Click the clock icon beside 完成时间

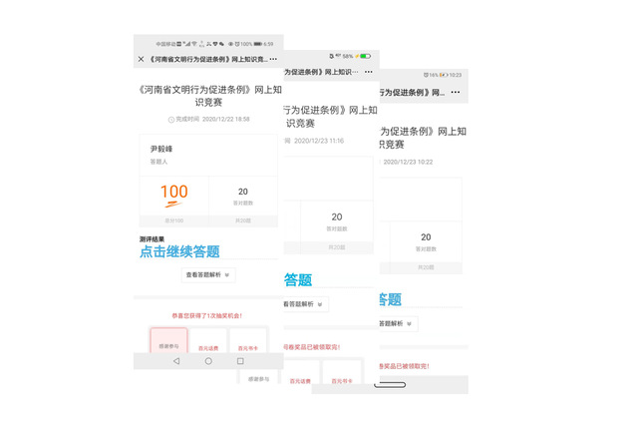coord(170,120)
